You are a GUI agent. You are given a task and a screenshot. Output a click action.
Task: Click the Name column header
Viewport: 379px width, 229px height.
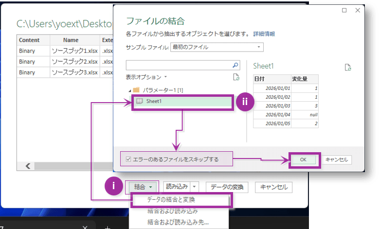[75, 40]
